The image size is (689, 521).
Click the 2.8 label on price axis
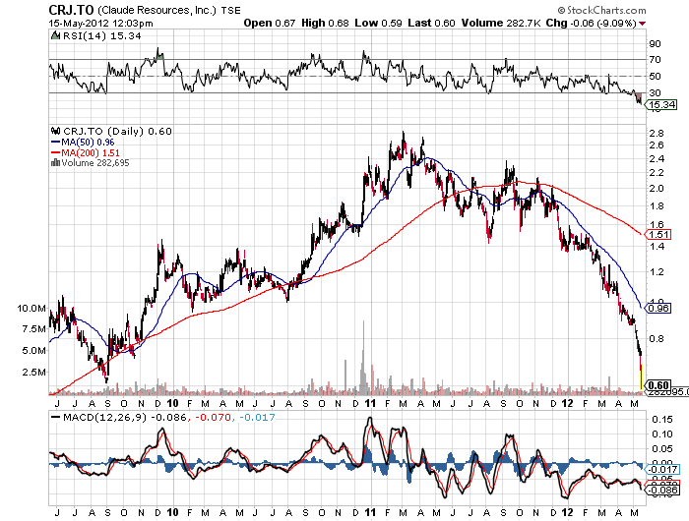pyautogui.click(x=657, y=133)
